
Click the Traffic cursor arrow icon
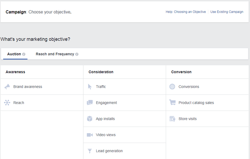coord(90,87)
